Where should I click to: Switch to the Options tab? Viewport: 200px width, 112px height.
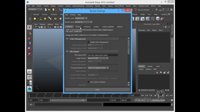120,27
